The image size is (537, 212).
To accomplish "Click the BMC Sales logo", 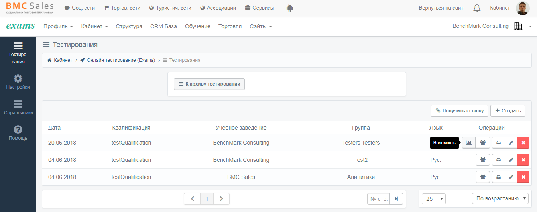I will click(30, 8).
